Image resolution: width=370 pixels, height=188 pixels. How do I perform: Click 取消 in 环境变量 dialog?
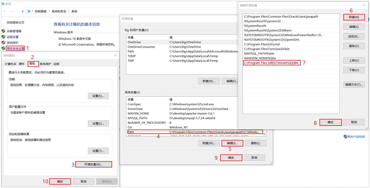click(x=254, y=158)
